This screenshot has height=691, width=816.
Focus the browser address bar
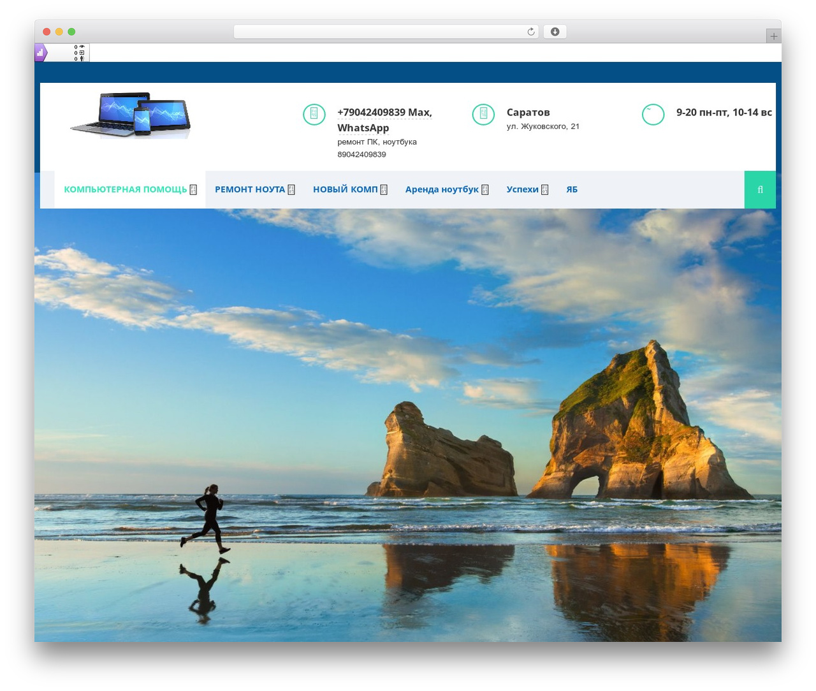386,32
